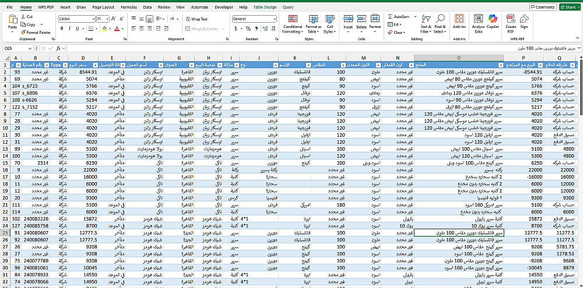Toggle Italic text formatting

pos(68,29)
